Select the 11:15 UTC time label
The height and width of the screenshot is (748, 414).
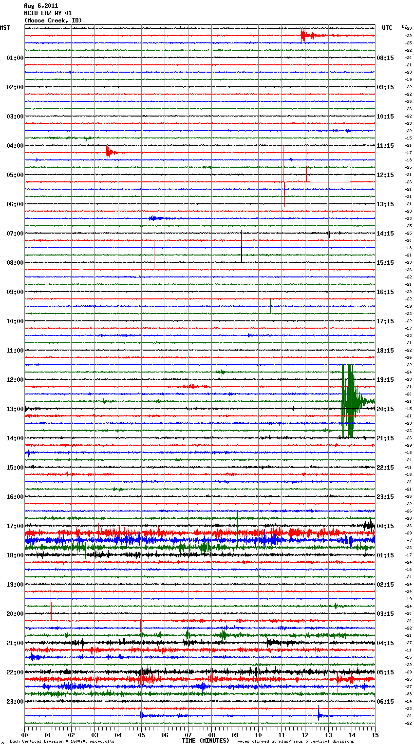point(385,146)
